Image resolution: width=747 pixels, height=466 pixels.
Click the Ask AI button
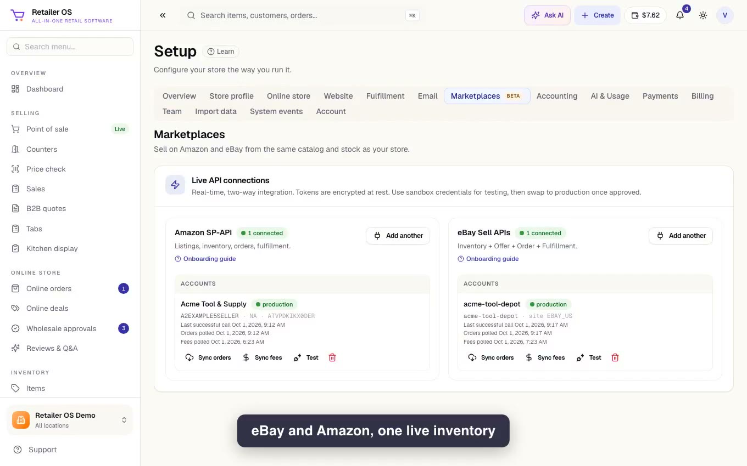click(x=548, y=15)
